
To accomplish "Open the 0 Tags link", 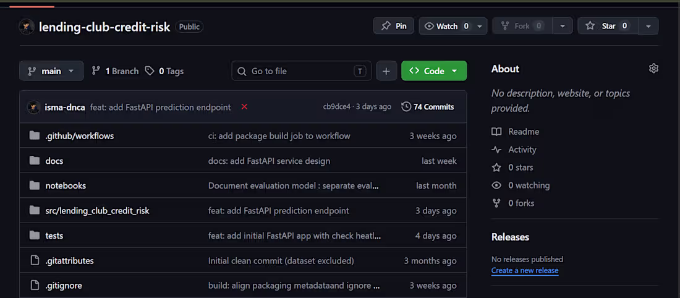I will 164,71.
